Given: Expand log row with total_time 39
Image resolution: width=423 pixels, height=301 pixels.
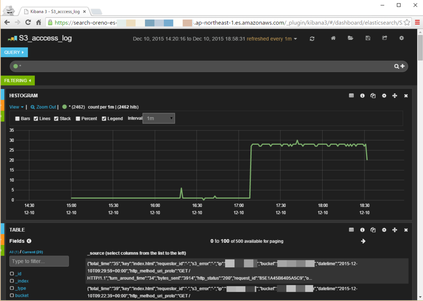Looking at the screenshot, I should tap(247, 292).
